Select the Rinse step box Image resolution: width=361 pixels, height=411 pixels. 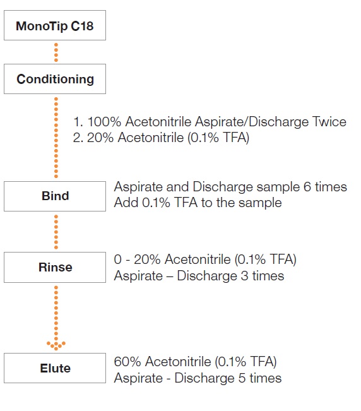55,267
